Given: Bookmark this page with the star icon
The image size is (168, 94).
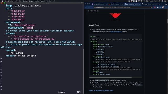Looking at the screenshot, I should click(x=151, y=7).
